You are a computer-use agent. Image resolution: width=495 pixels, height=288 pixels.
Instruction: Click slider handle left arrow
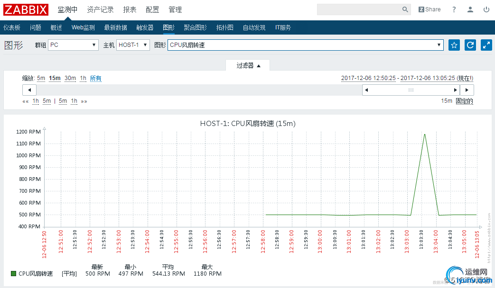coord(366,90)
